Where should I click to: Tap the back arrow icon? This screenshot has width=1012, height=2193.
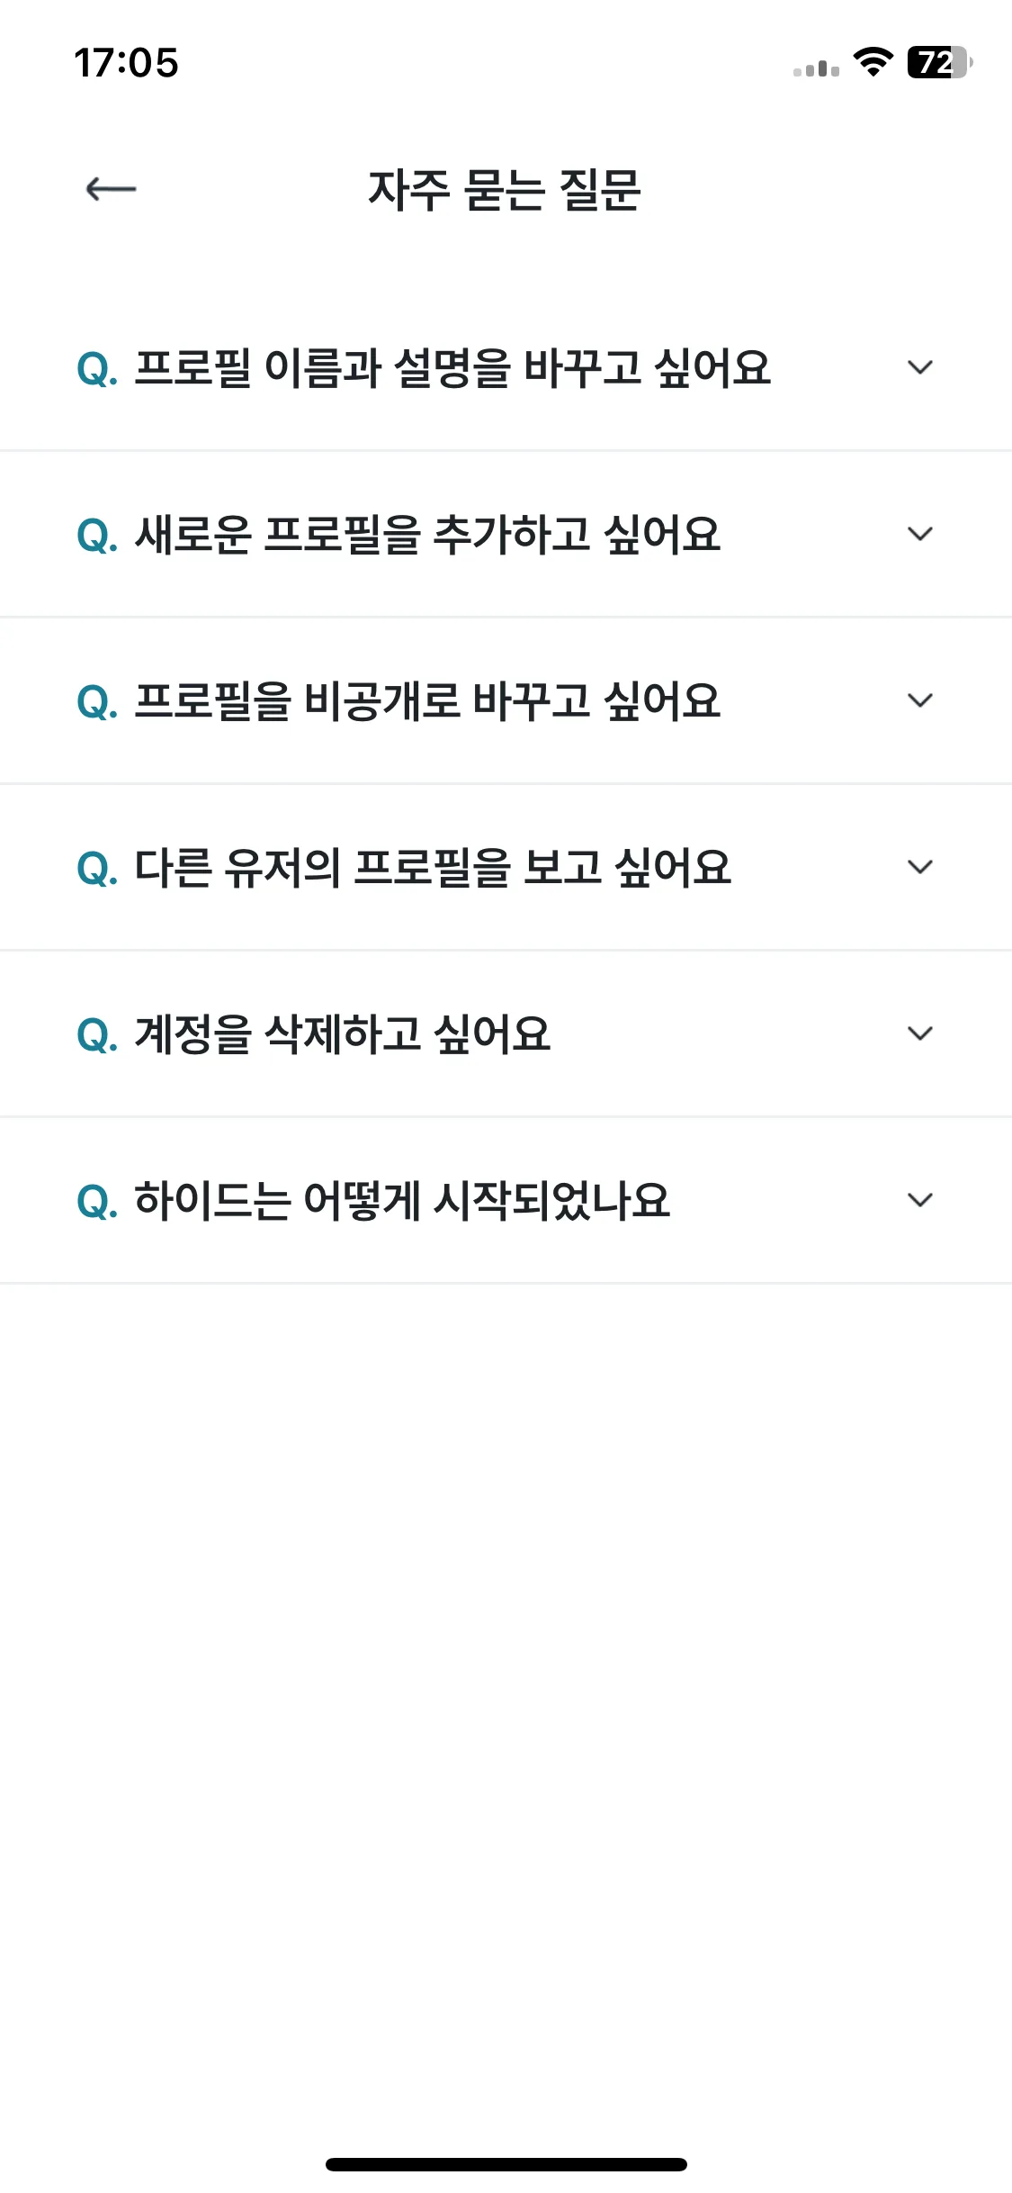click(x=111, y=189)
